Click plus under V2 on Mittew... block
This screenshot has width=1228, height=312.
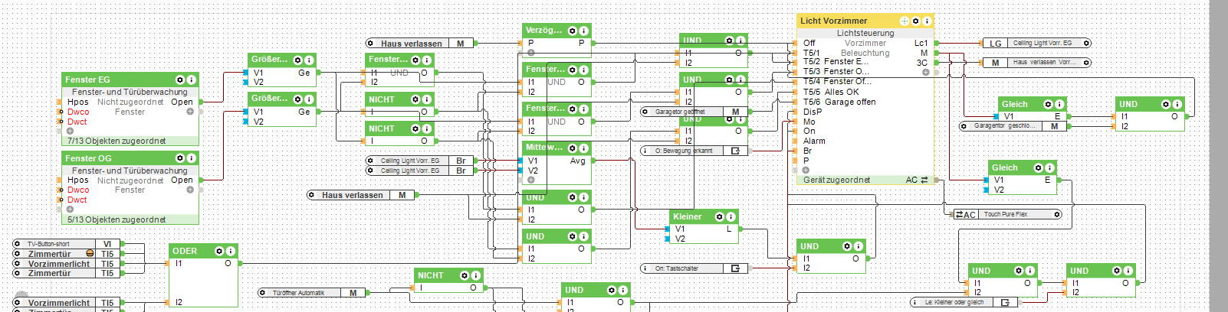[x=531, y=180]
